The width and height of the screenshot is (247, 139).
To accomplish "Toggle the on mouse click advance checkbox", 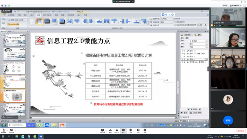I will pyautogui.click(x=175, y=22).
